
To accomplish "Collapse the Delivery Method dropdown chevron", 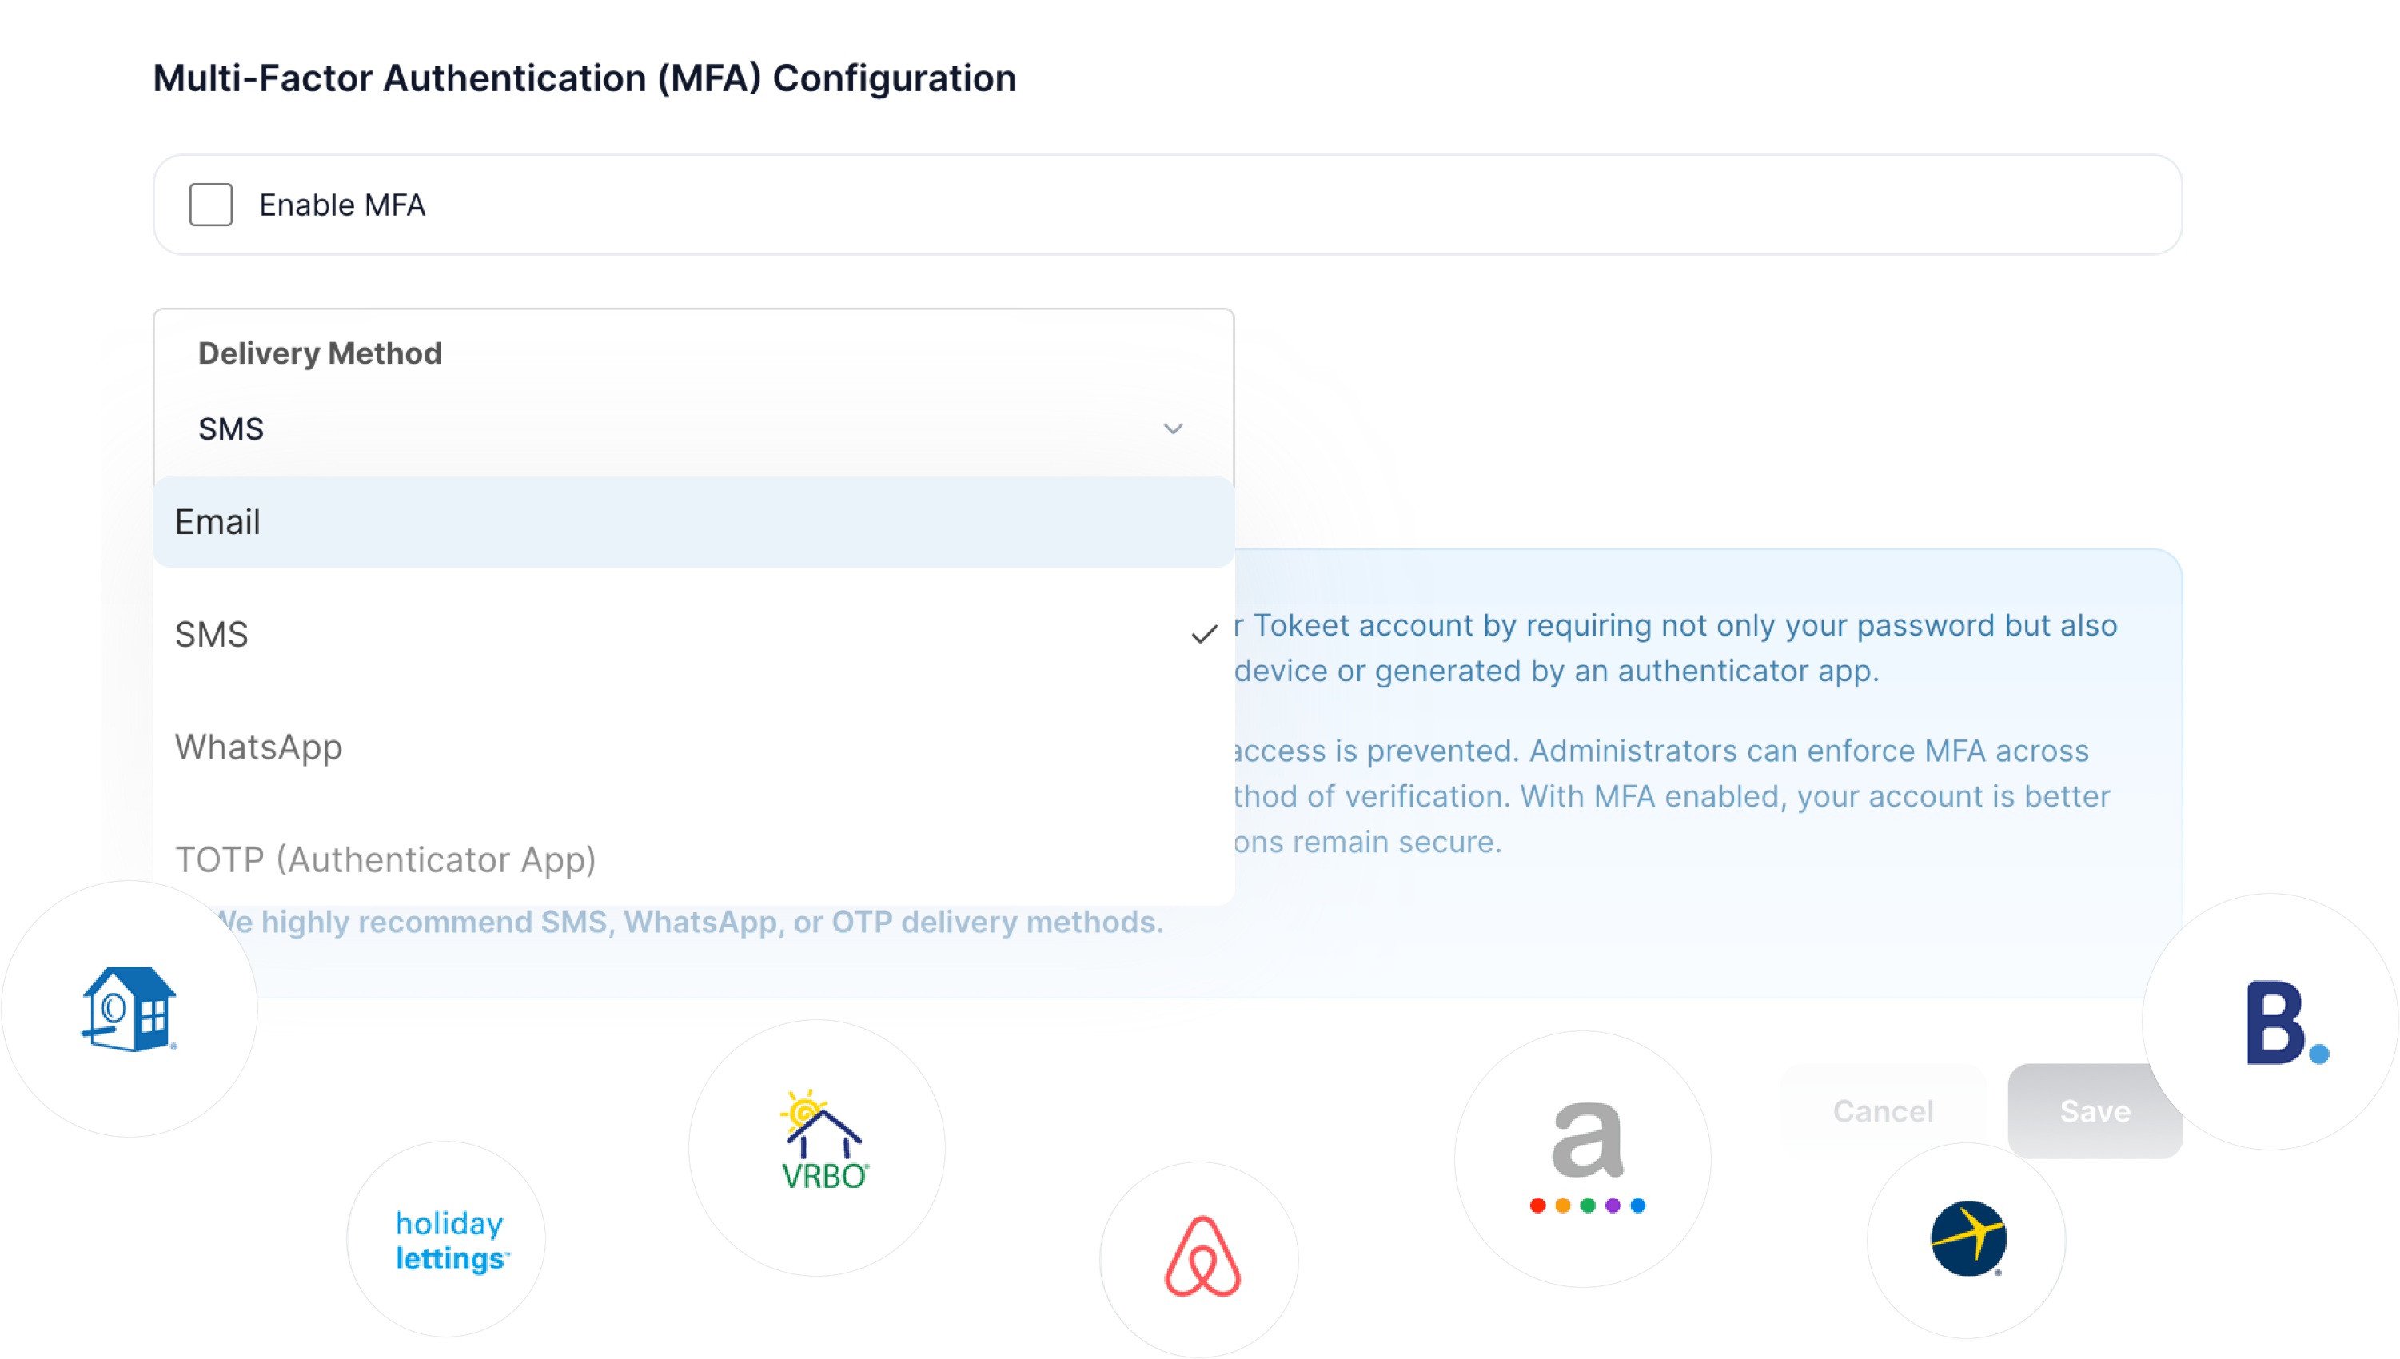I will coord(1173,428).
